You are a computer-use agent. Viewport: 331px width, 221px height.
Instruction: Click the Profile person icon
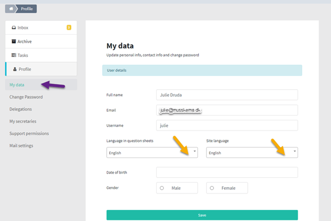pos(15,69)
